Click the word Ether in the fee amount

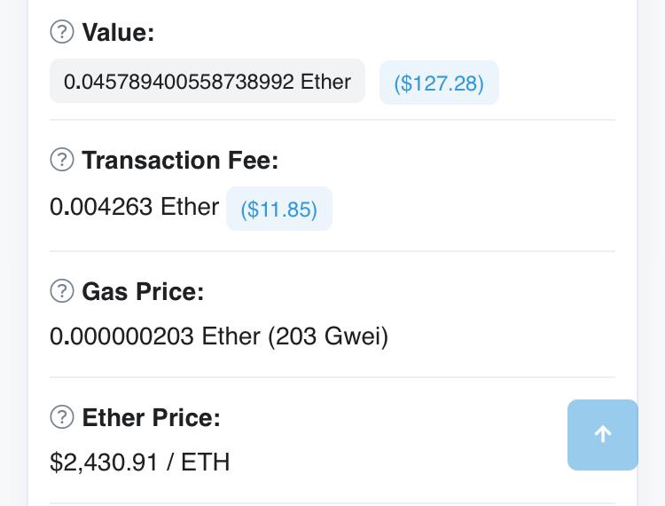click(190, 207)
